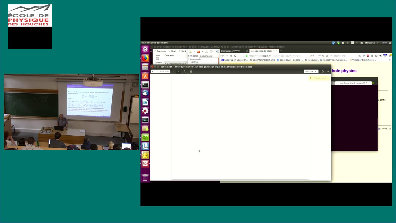
Task: Open the 149.15% zoom dropdown
Action: click(x=311, y=72)
